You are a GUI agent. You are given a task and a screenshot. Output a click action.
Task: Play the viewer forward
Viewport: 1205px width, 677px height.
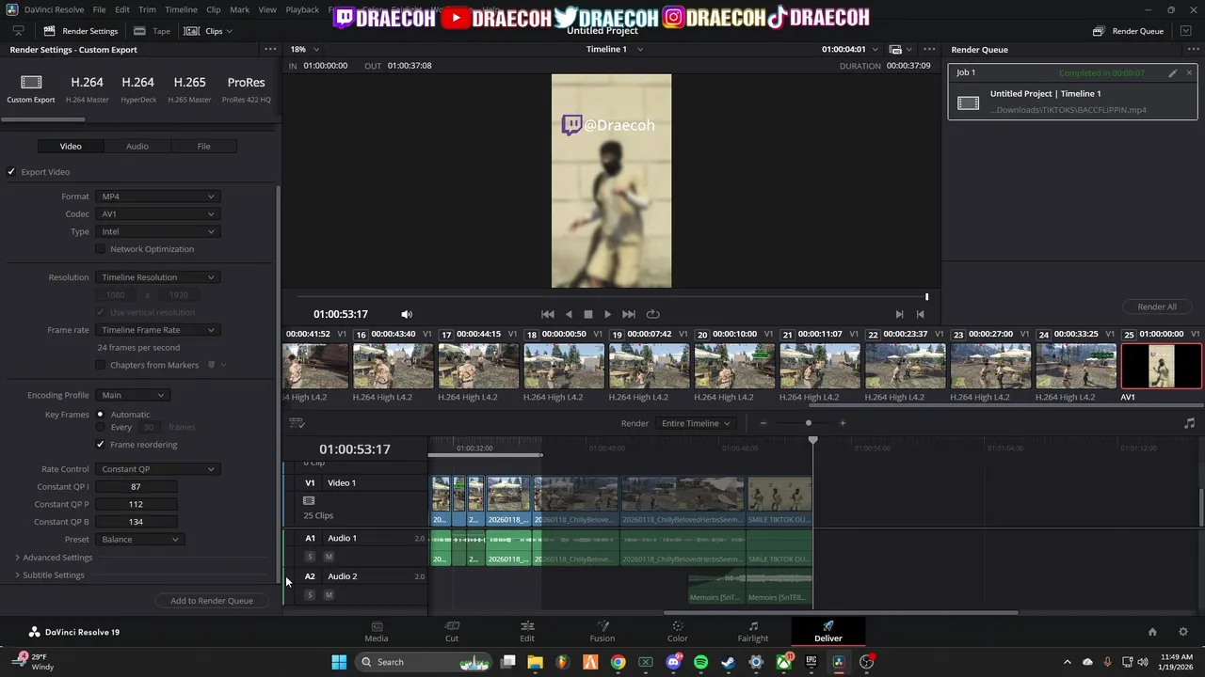[607, 314]
